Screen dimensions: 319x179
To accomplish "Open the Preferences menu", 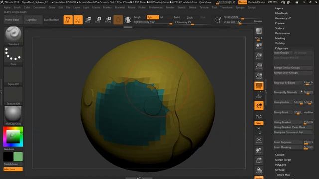I will [156, 7].
